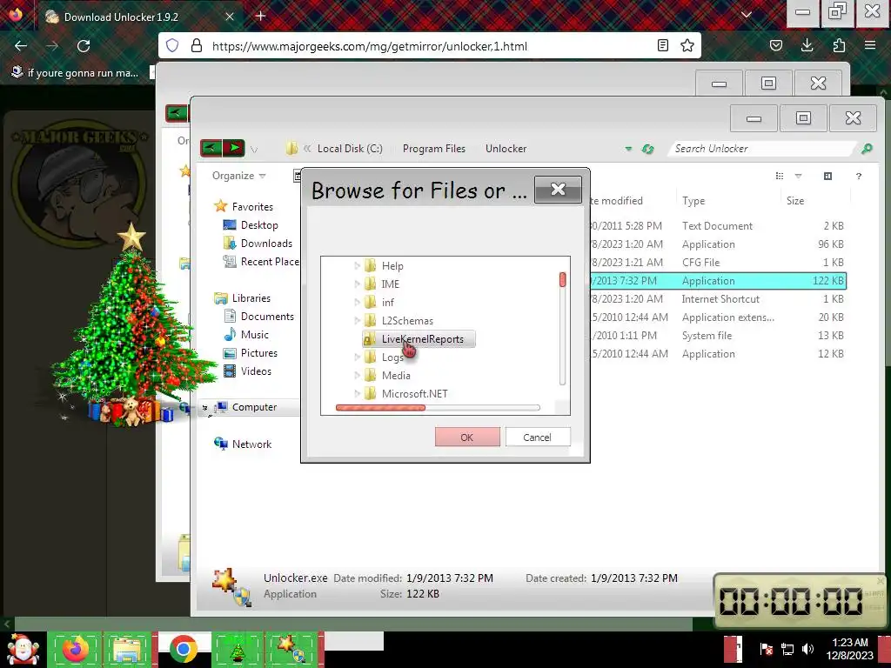891x668 pixels.
Task: Select Program Files in breadcrumb
Action: pyautogui.click(x=434, y=148)
